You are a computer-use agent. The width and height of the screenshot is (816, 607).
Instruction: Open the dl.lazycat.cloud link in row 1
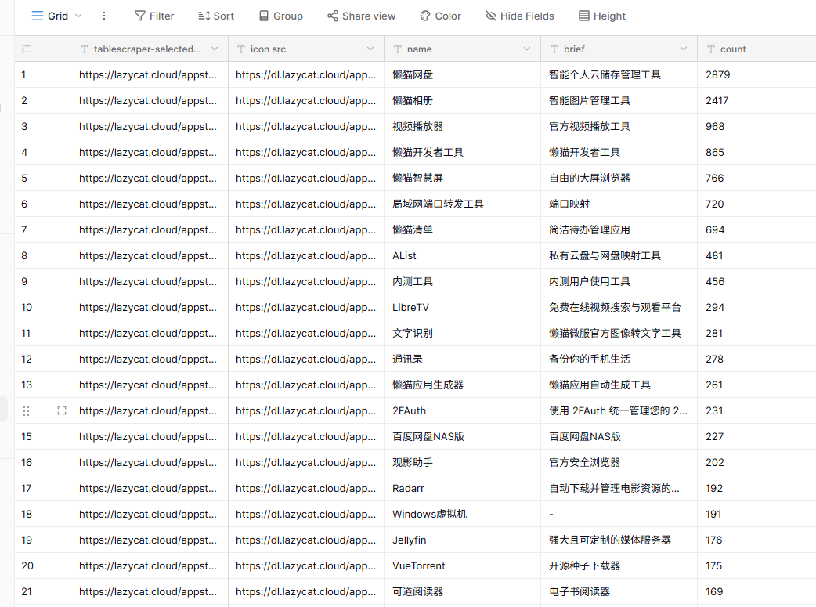[x=305, y=75]
